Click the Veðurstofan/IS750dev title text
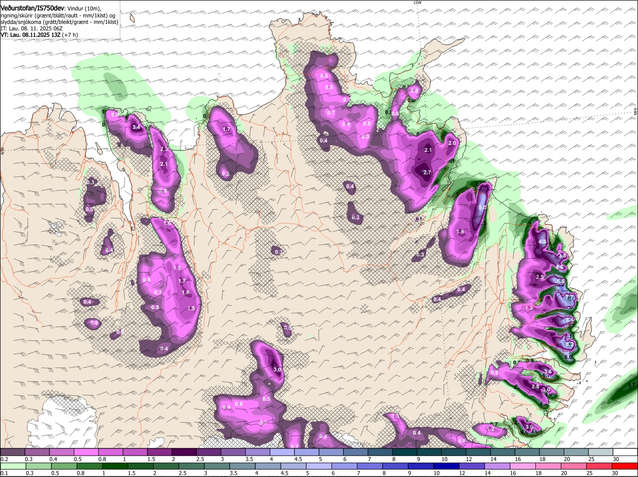The width and height of the screenshot is (638, 477). click(x=32, y=8)
